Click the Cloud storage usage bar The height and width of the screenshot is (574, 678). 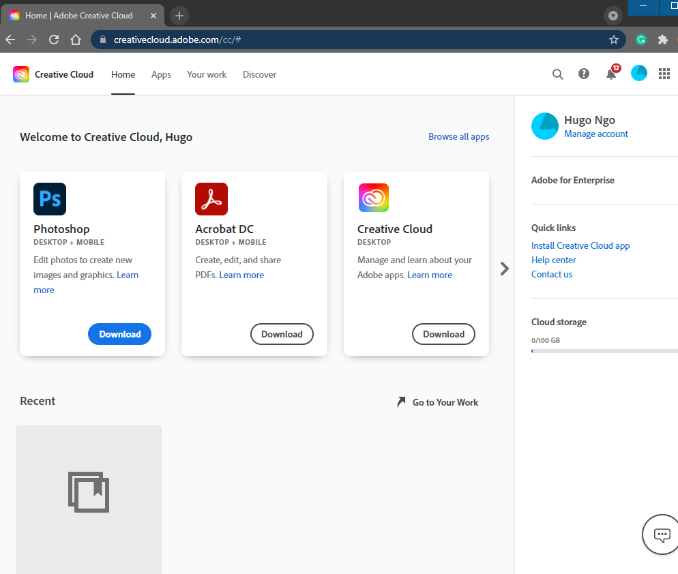click(x=604, y=351)
